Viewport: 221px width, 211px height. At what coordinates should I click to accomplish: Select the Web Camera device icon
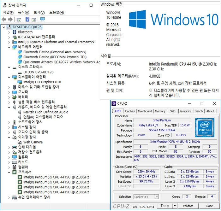(x=20, y=142)
